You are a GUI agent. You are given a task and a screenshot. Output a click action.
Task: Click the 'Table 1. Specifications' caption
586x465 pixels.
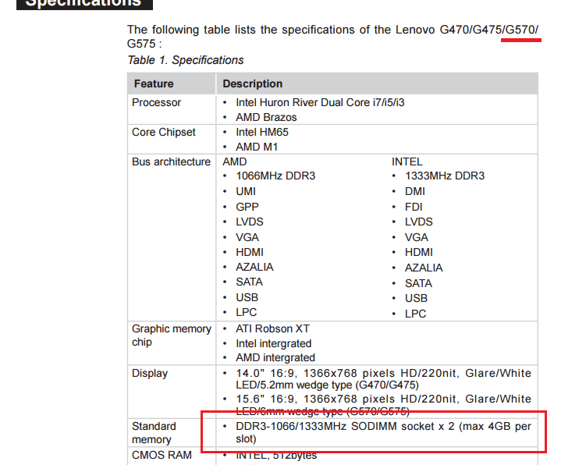coord(186,60)
